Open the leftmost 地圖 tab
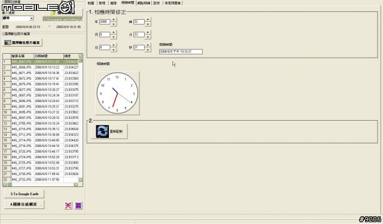The width and height of the screenshot is (383, 224). (91, 3)
